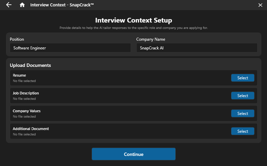267x166 pixels.
Task: Click "No file selected" under Company Values
Action: click(x=24, y=117)
